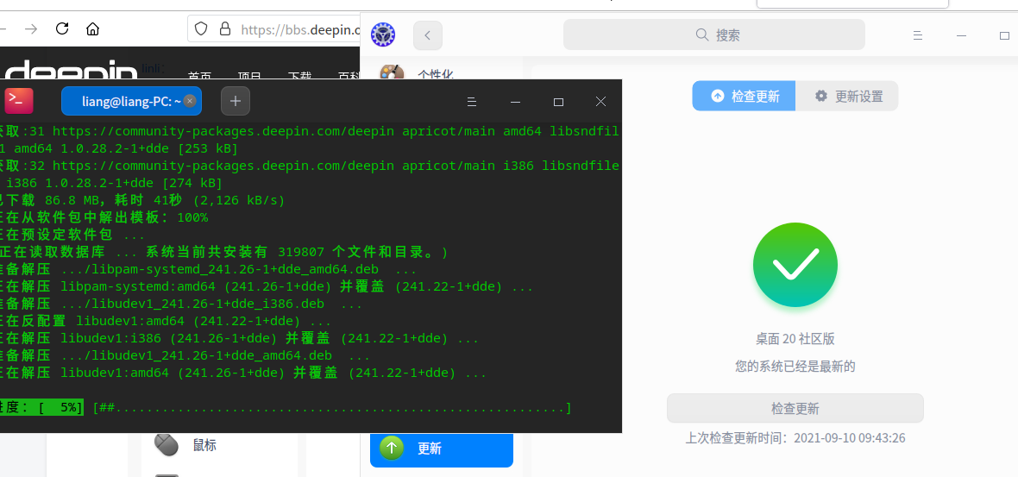Click the 86.8 MB download summary line
This screenshot has height=477, width=1018.
tap(142, 200)
